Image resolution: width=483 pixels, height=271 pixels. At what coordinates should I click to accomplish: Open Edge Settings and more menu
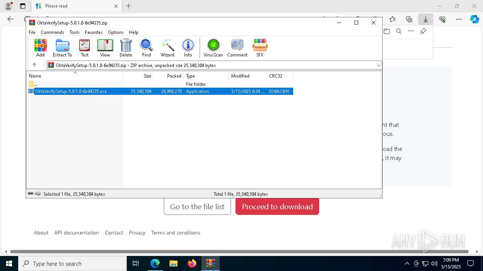coord(459,19)
